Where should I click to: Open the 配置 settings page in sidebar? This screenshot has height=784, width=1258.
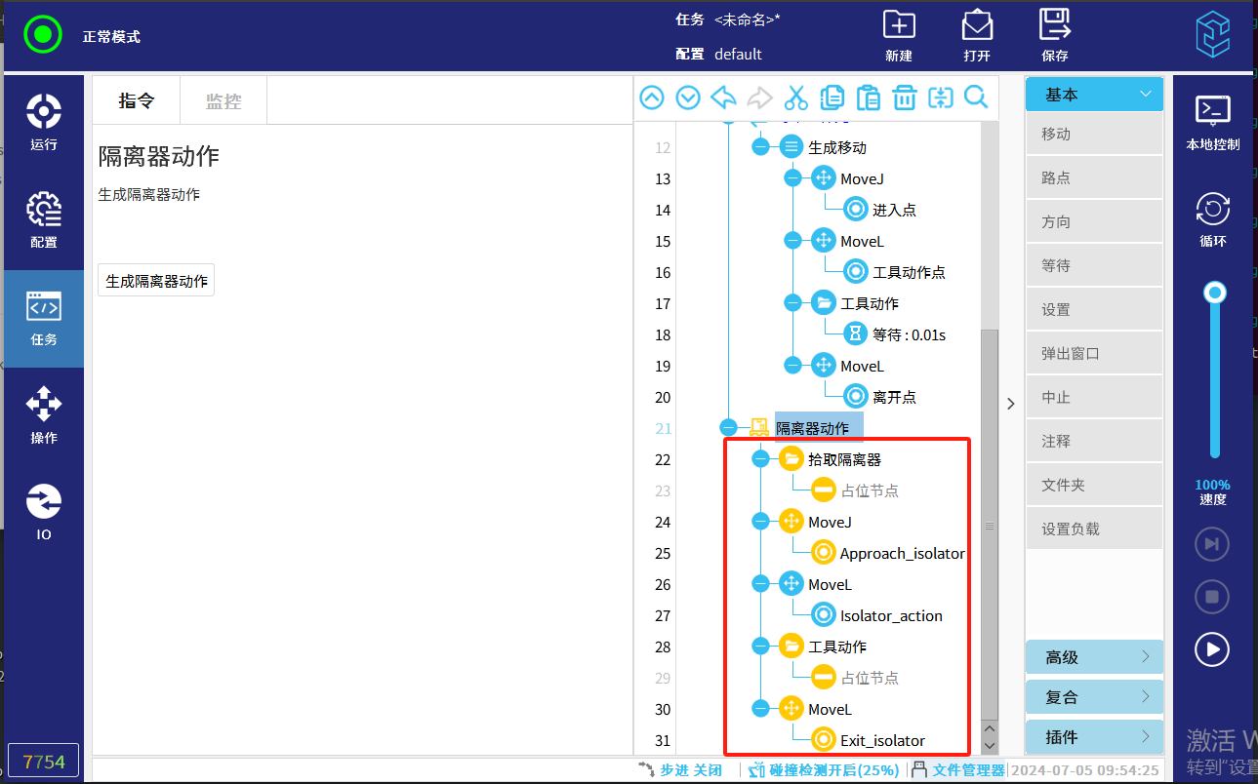pyautogui.click(x=44, y=220)
